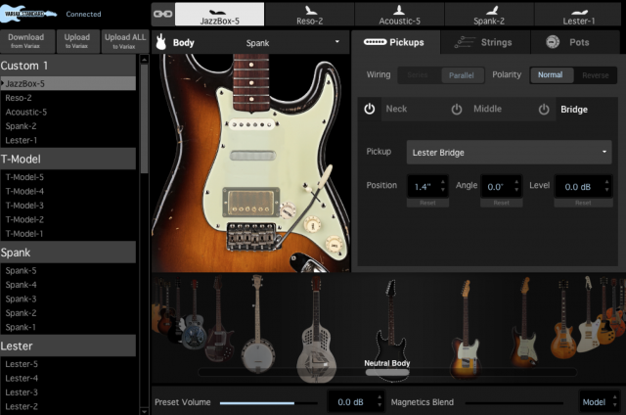Image resolution: width=626 pixels, height=415 pixels.
Task: Click the Custom 1 bank header
Action: [67, 66]
